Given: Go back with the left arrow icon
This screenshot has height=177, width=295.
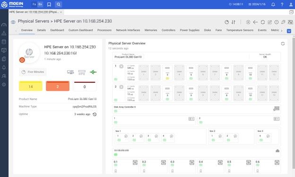Looking at the screenshot, I should coord(255,22).
